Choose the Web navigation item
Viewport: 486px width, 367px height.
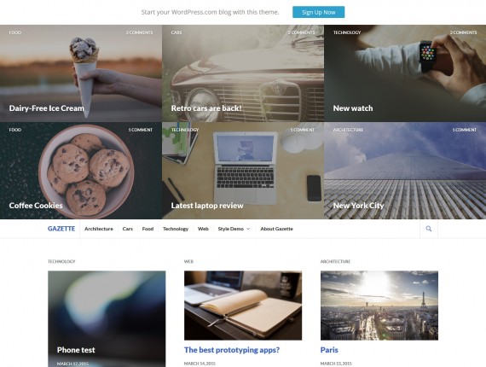coord(203,229)
